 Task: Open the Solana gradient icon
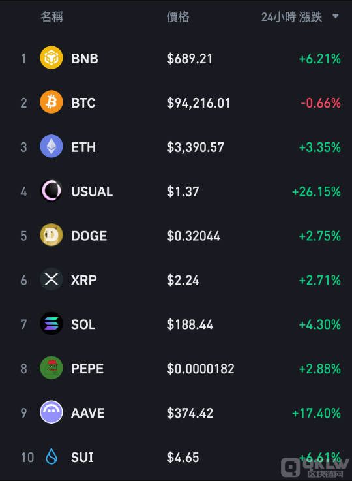51,324
